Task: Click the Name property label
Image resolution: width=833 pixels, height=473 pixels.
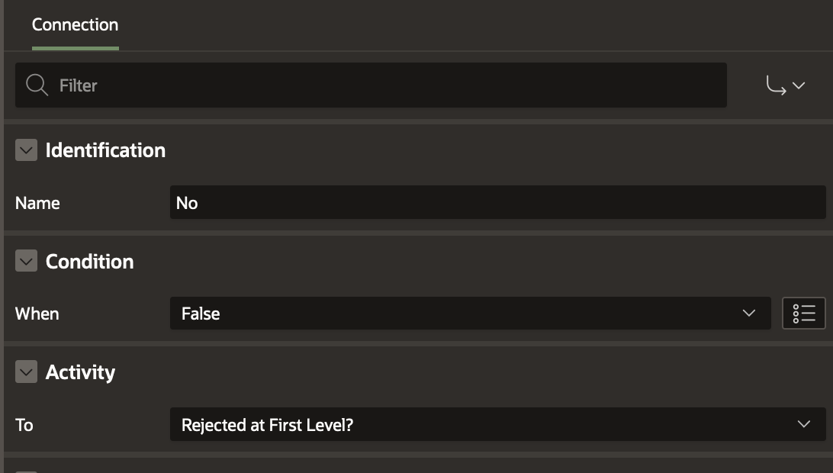Action: point(37,203)
